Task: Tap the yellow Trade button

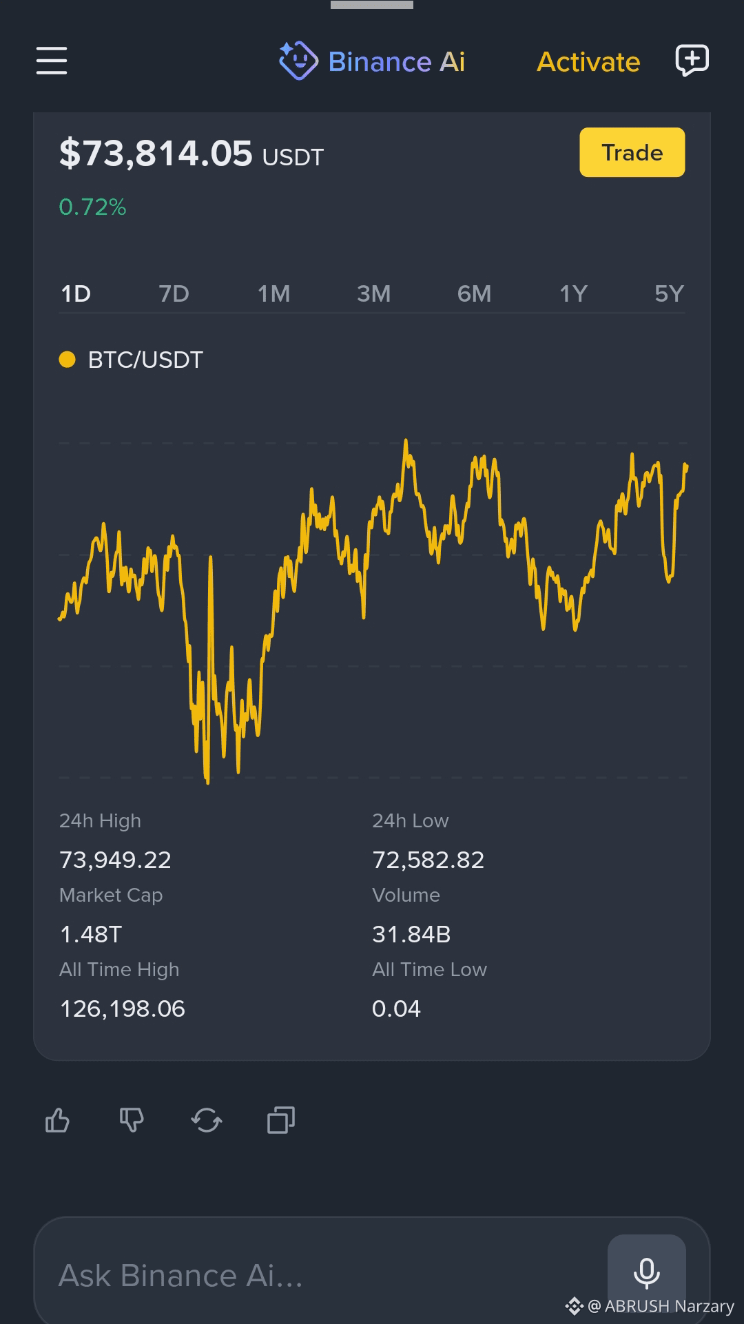Action: [632, 152]
